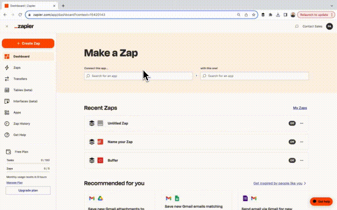Screen dimensions: 337x210
Task: Click the Zapier logo
Action: (x=24, y=26)
